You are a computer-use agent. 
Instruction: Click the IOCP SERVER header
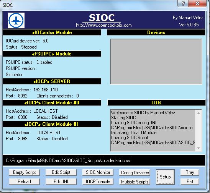(52, 81)
